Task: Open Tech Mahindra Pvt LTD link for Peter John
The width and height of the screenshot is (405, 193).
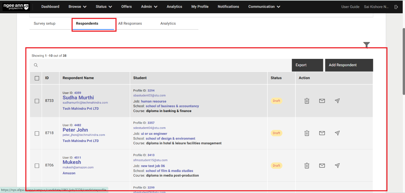Action: (81, 141)
